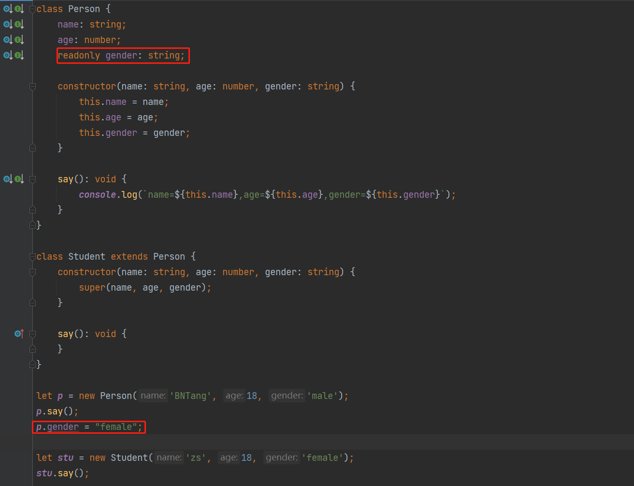Click green implemented icon beside readonly gender line
This screenshot has height=486, width=634.
[19, 55]
